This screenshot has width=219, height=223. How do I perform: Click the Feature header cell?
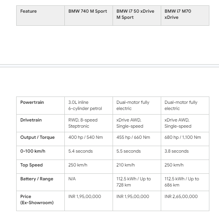pos(40,16)
